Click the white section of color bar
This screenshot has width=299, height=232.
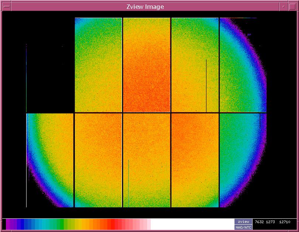pyautogui.click(x=192, y=224)
